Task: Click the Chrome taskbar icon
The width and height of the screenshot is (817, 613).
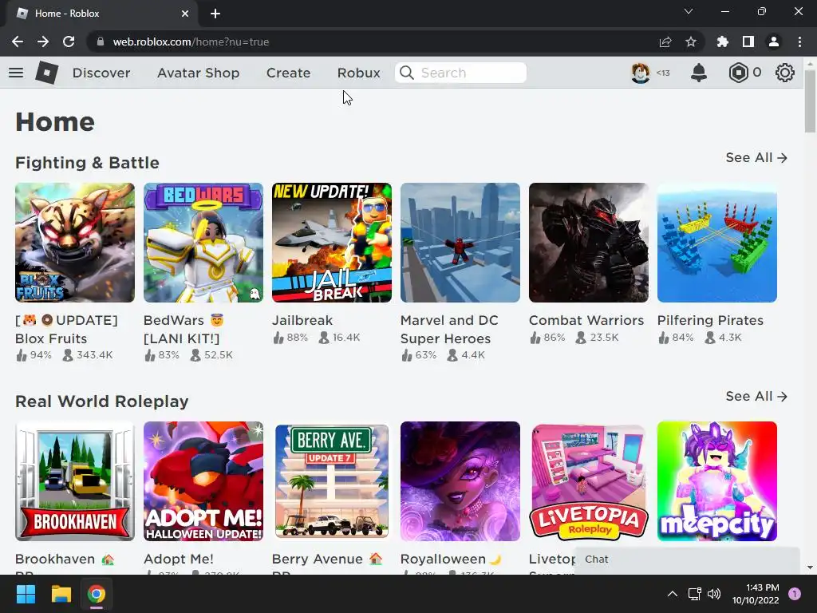Action: click(x=97, y=594)
